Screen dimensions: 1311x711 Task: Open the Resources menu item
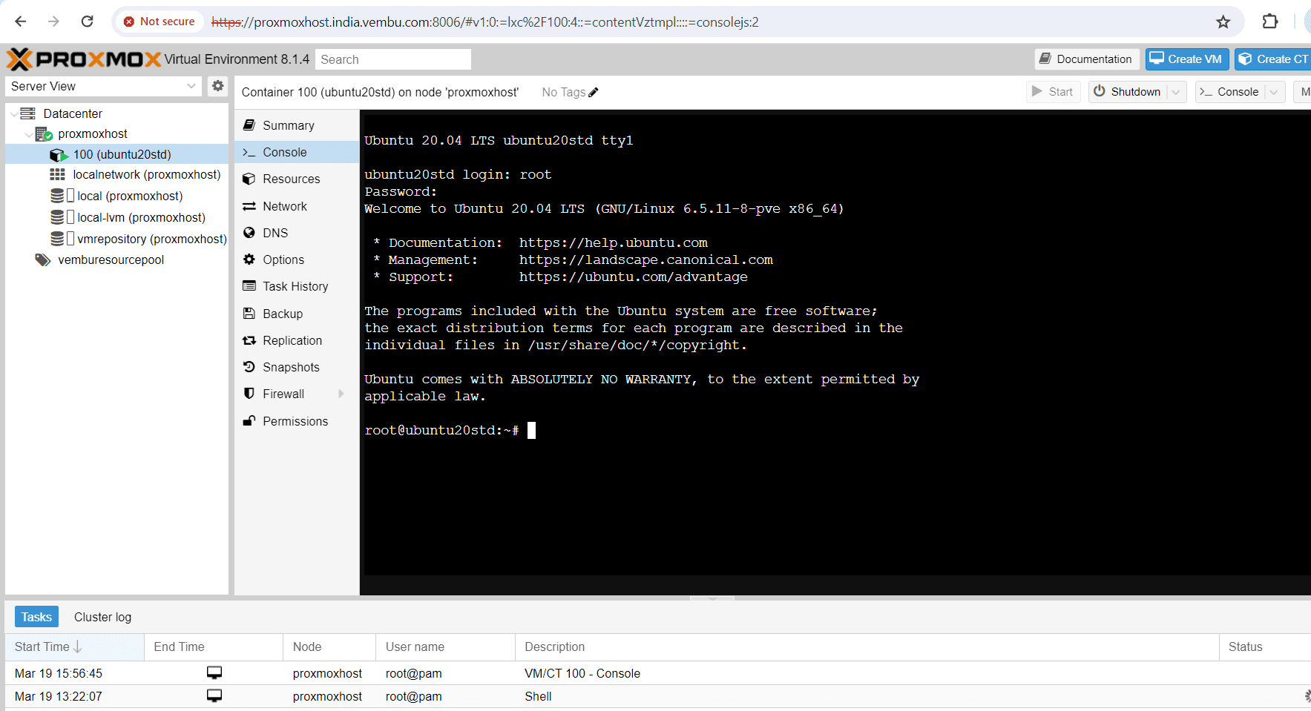[297, 179]
